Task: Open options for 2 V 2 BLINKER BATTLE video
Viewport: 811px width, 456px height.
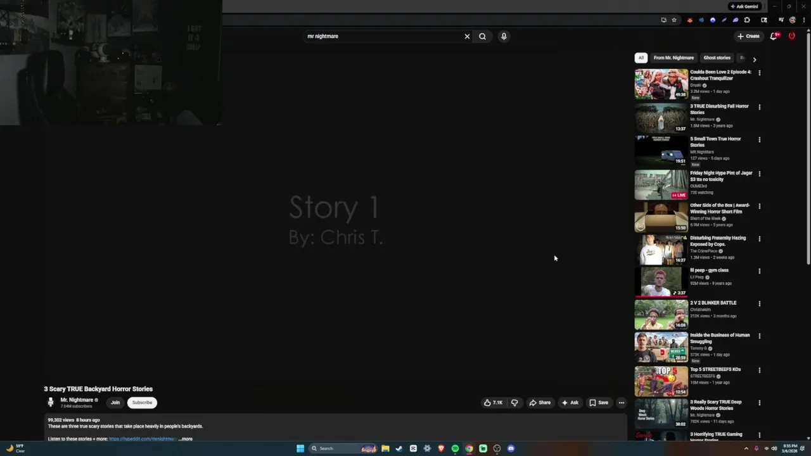Action: tap(759, 304)
